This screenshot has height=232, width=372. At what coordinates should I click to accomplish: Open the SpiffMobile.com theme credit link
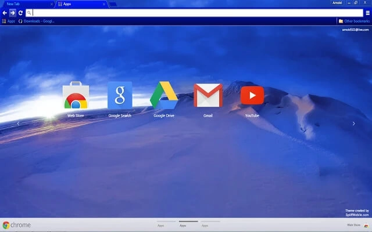pyautogui.click(x=357, y=215)
